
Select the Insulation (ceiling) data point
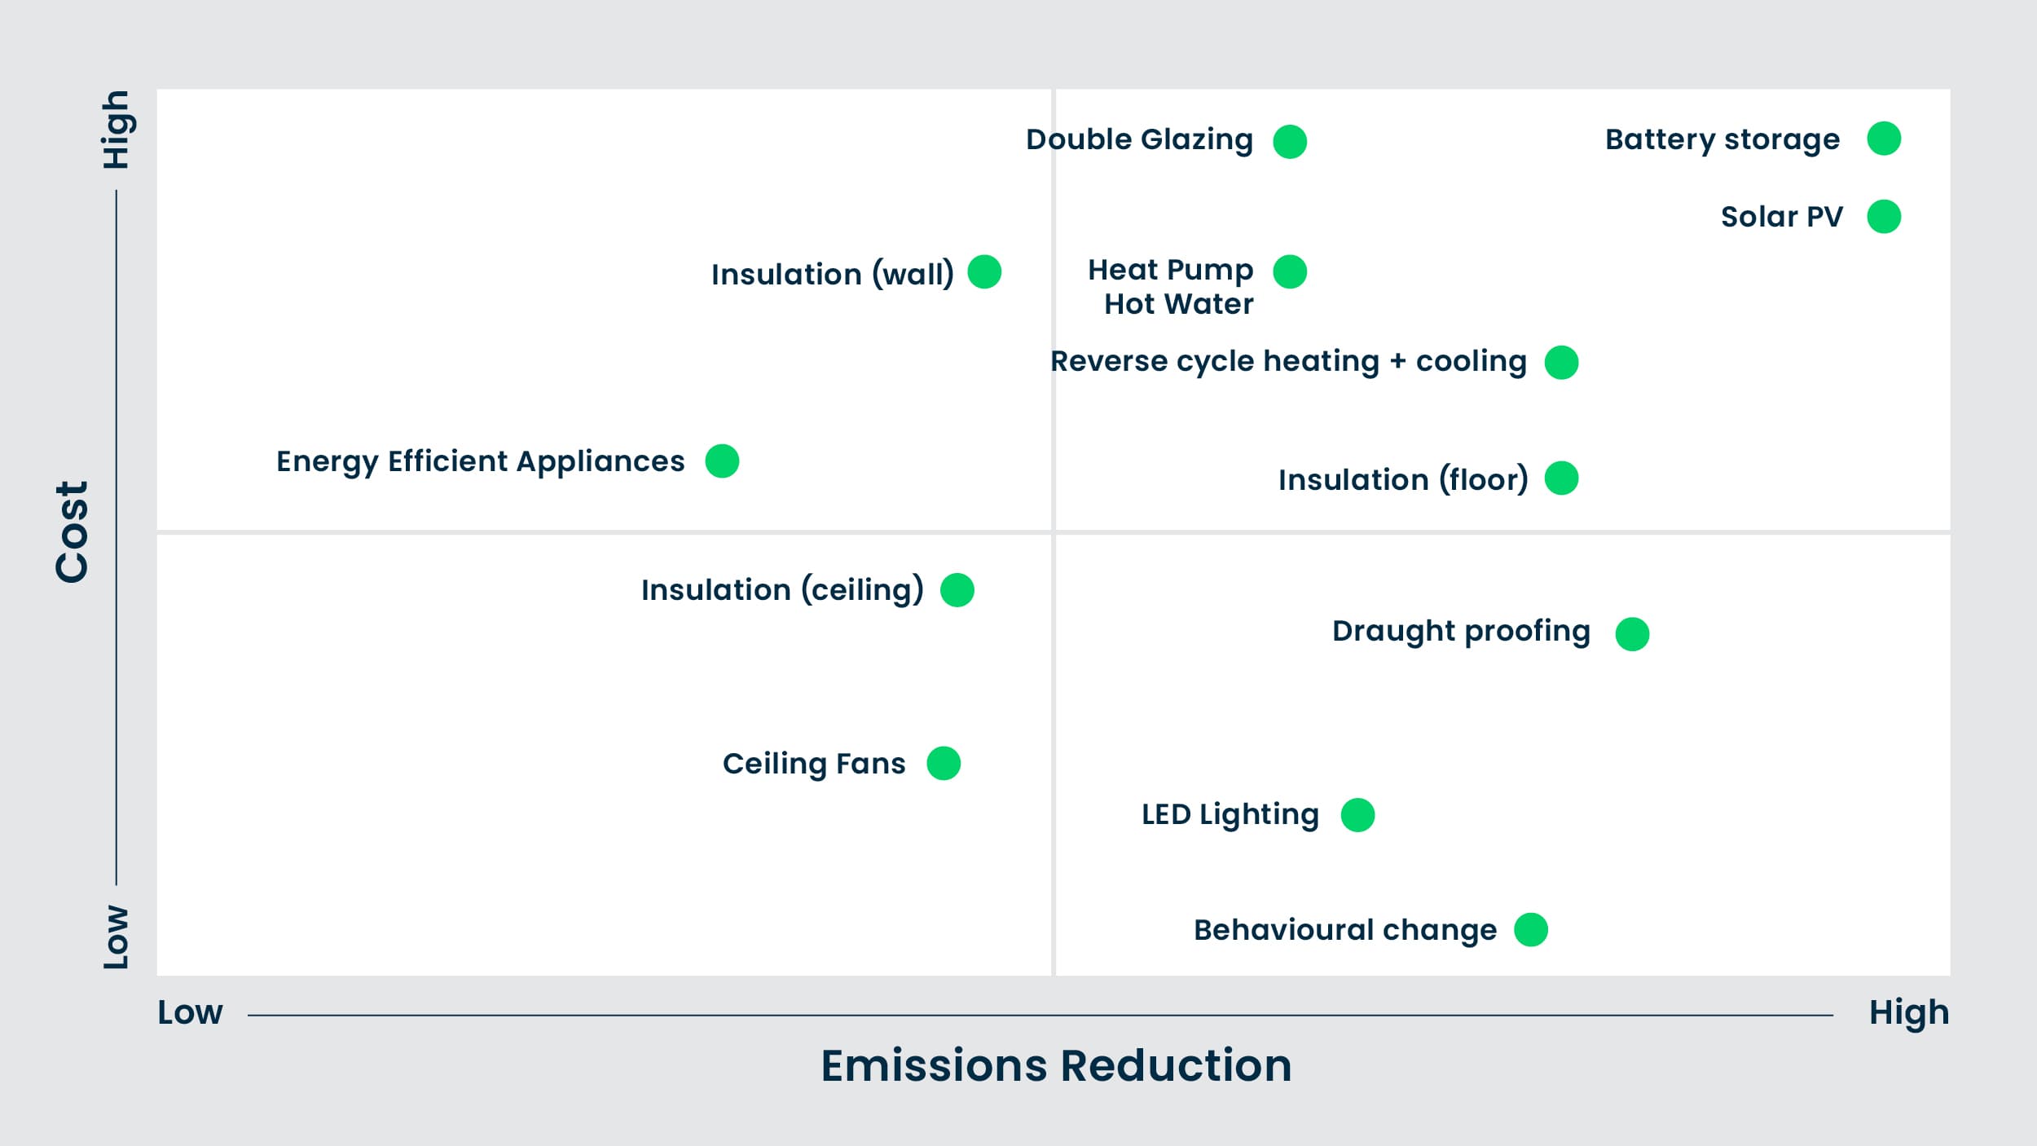957,590
